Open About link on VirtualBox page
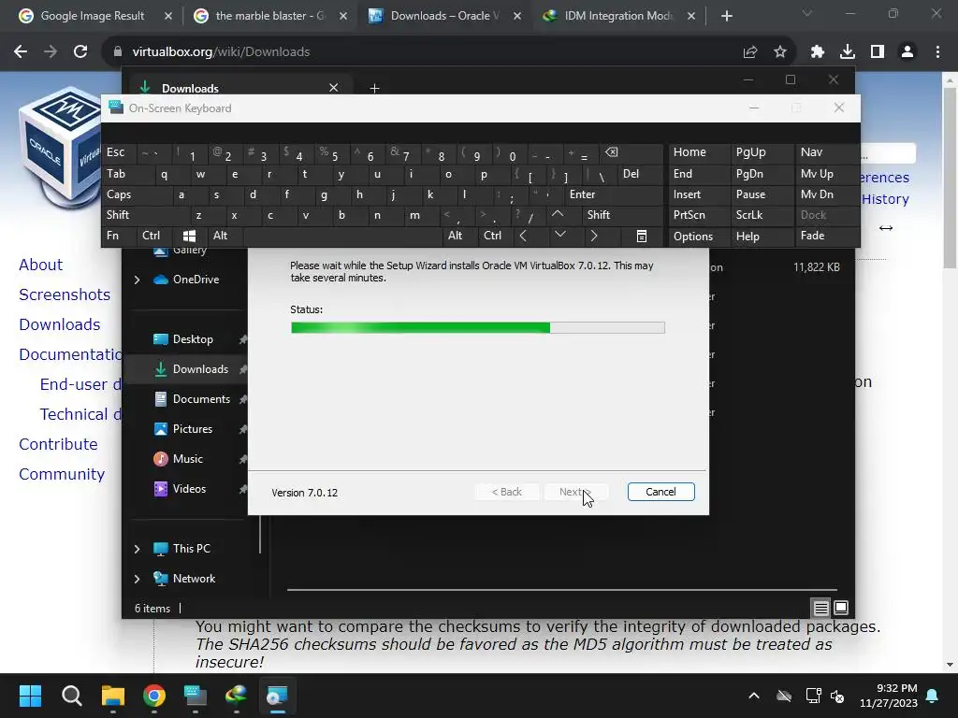Image resolution: width=958 pixels, height=718 pixels. [41, 265]
